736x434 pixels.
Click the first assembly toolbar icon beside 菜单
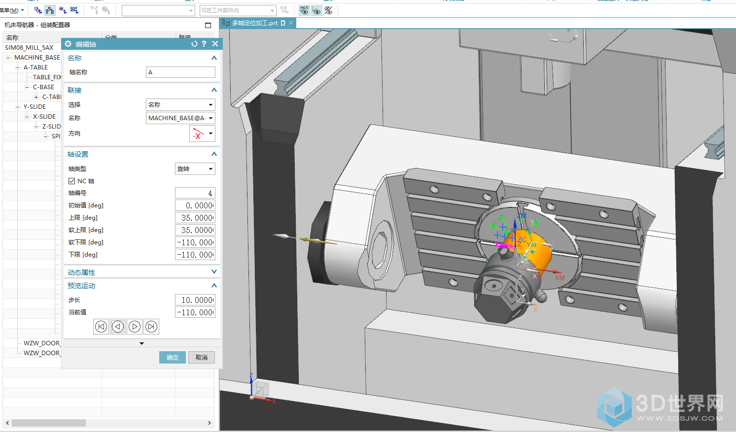click(x=38, y=10)
